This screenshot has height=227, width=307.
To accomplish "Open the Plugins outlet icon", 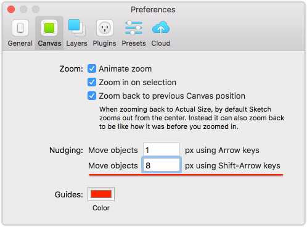I will pyautogui.click(x=105, y=28).
